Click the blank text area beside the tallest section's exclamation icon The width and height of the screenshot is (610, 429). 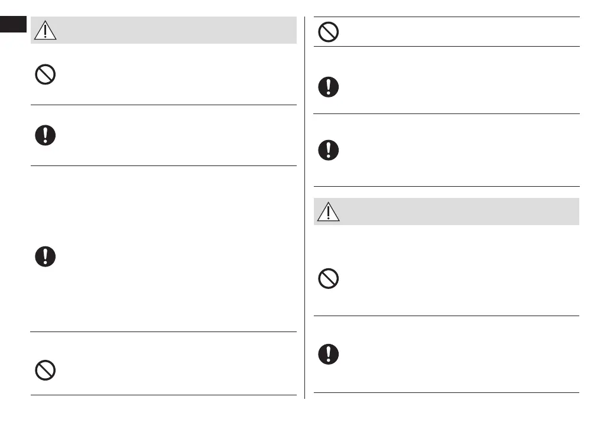click(x=177, y=256)
